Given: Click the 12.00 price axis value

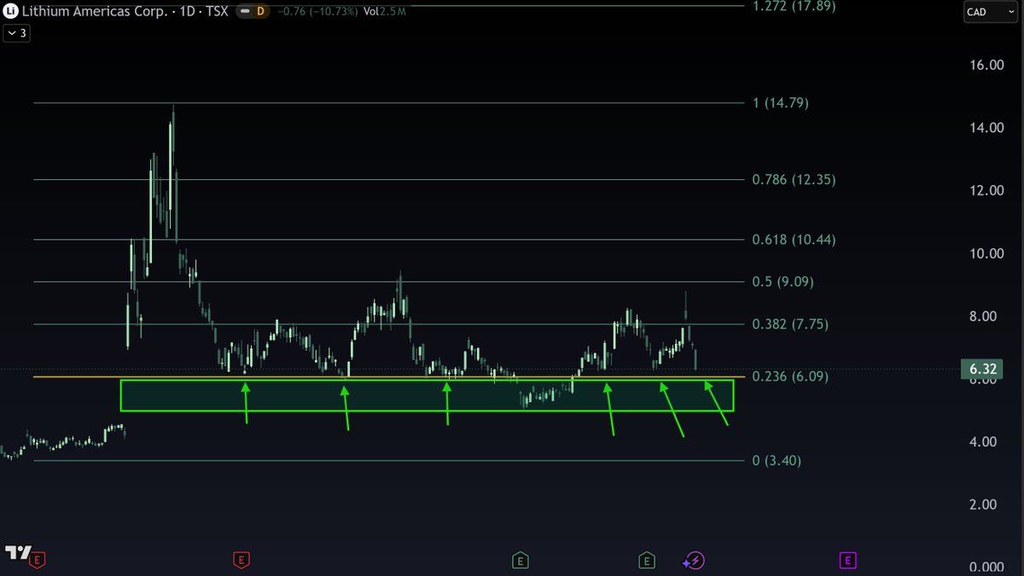Looking at the screenshot, I should 985,190.
